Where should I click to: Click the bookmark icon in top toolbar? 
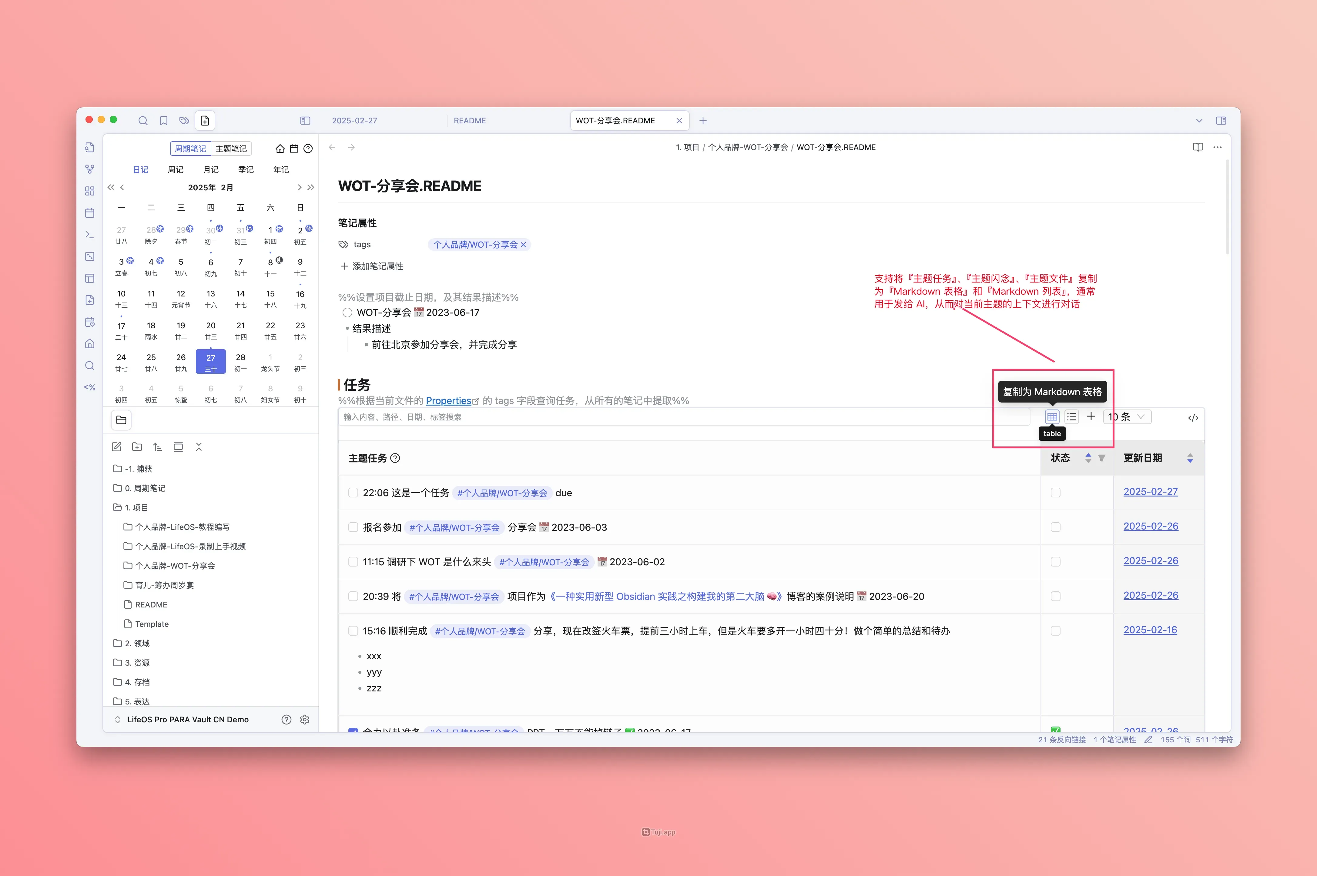click(164, 121)
